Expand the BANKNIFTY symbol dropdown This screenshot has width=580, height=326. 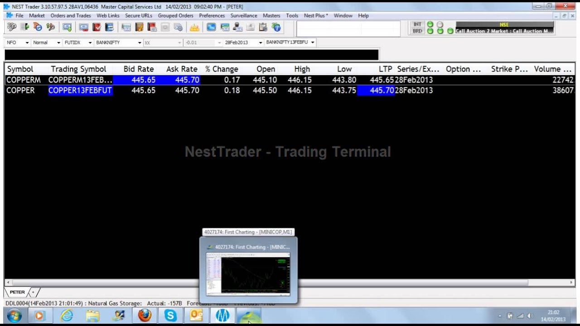tap(140, 43)
